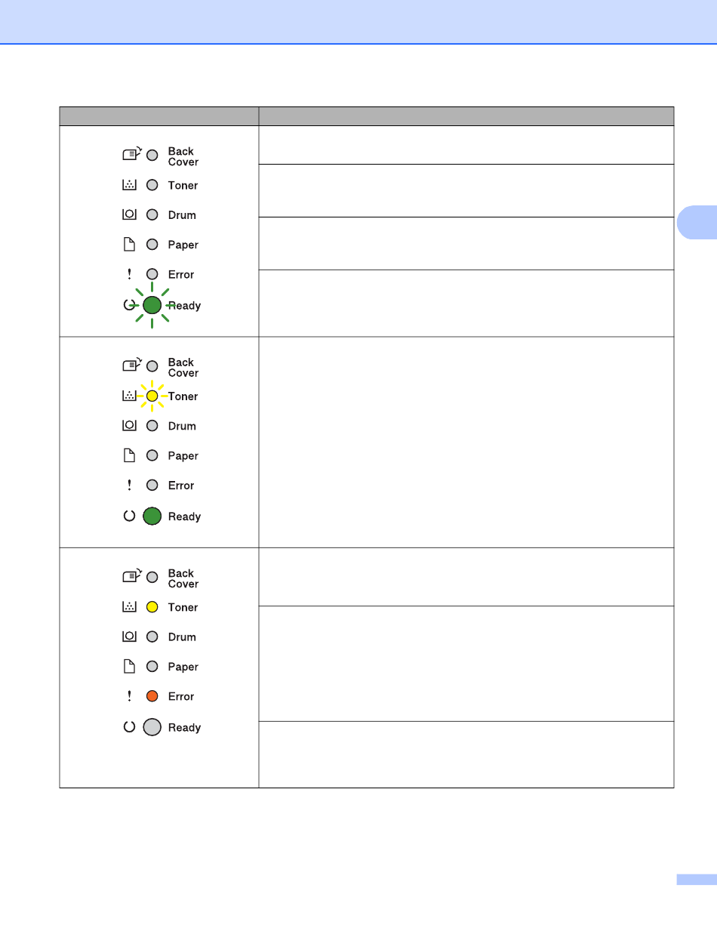Click the Back Cover icon in the middle panel
The width and height of the screenshot is (717, 928).
132,366
